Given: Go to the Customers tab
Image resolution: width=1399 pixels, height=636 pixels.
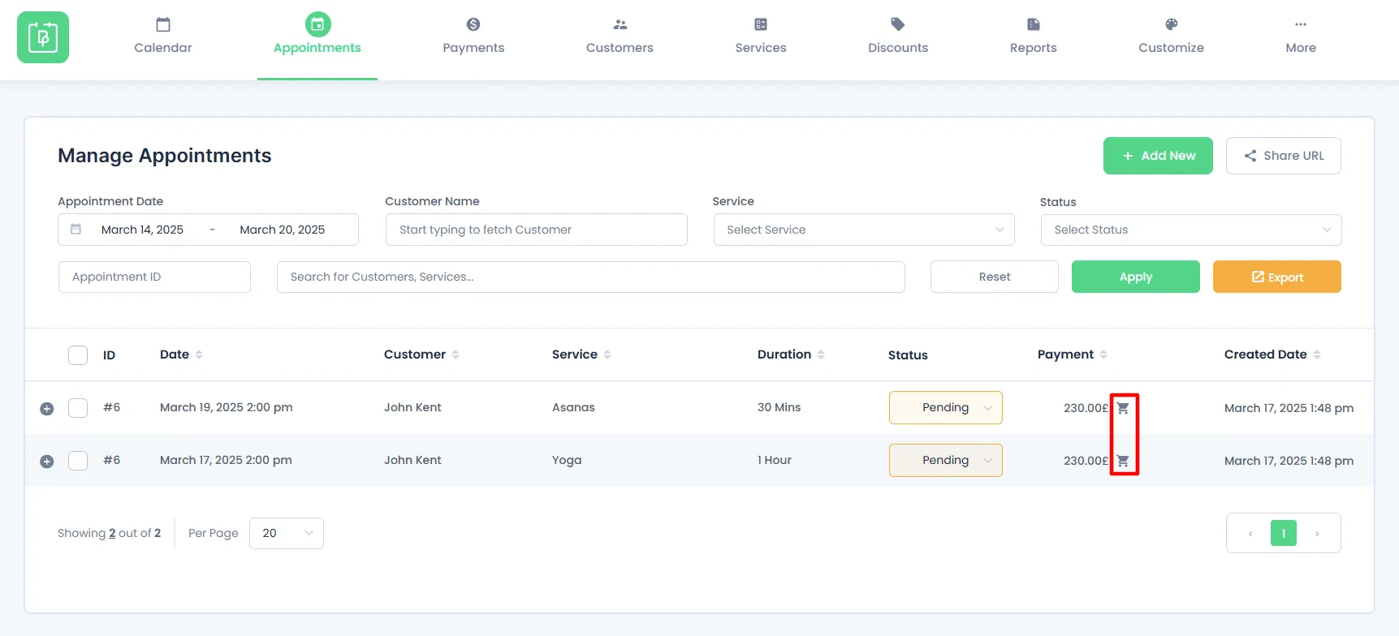Looking at the screenshot, I should (x=620, y=37).
